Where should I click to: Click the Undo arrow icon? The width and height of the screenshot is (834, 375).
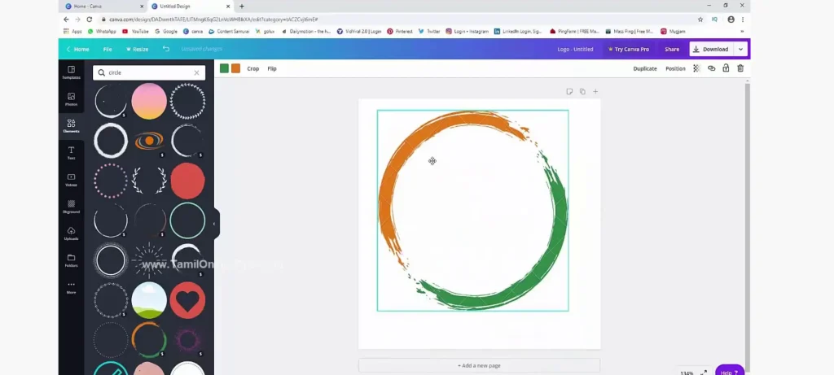pyautogui.click(x=166, y=49)
